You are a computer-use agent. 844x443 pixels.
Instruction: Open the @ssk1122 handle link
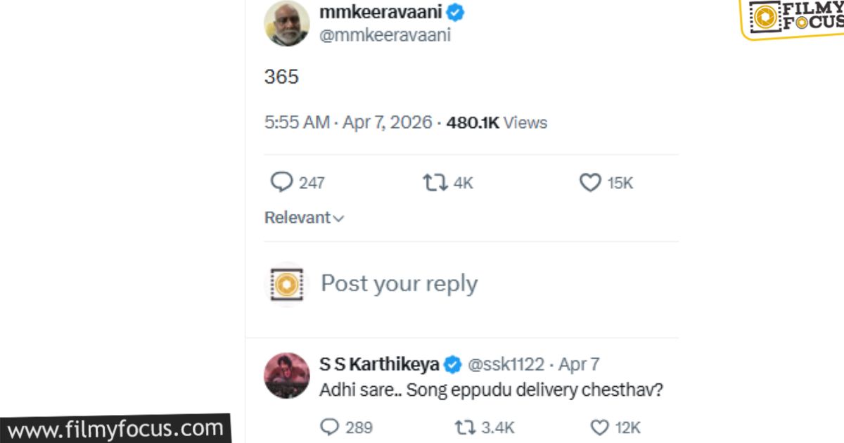(x=506, y=364)
